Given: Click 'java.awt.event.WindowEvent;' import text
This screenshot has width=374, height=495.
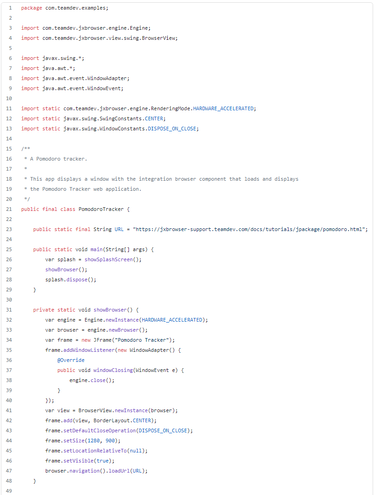Looking at the screenshot, I should (83, 88).
